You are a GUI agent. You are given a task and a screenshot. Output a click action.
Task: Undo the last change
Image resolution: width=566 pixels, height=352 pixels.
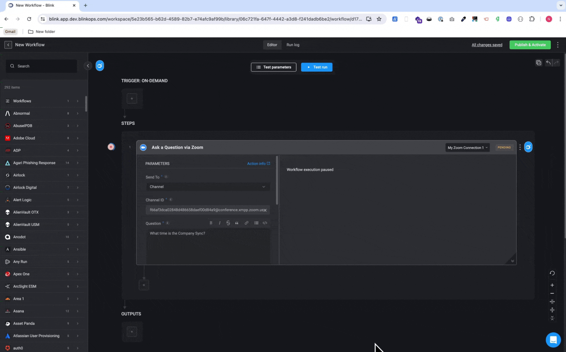tap(548, 63)
